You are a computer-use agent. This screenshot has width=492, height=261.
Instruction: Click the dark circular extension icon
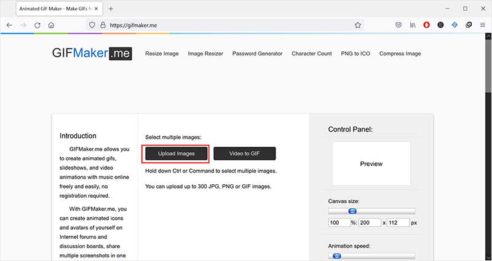[440, 25]
